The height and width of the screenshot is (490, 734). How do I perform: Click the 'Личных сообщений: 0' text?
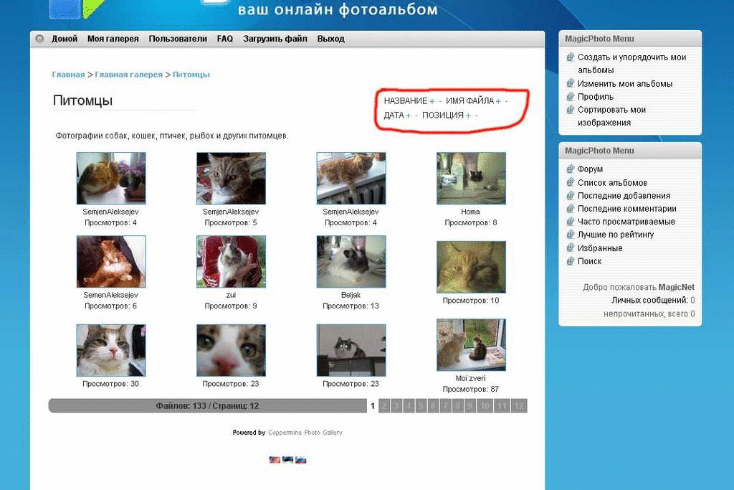coord(653,301)
